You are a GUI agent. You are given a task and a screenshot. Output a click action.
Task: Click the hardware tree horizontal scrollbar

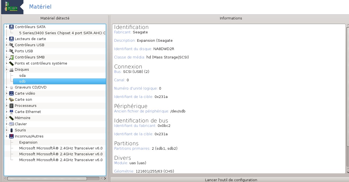point(47,179)
